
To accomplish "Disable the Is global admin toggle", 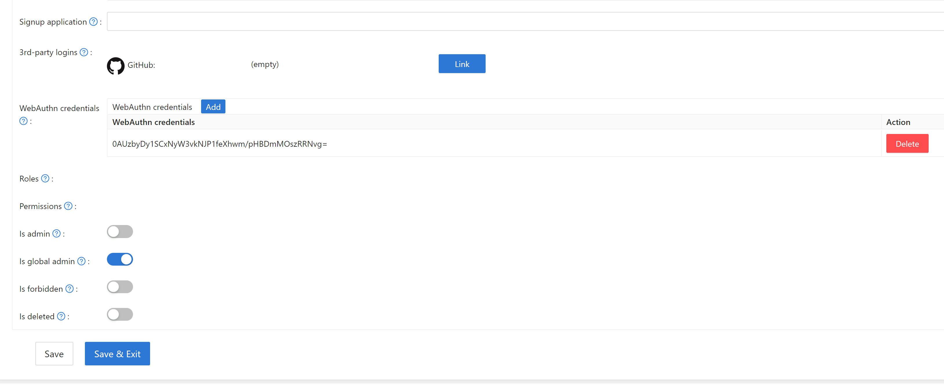I will (120, 259).
